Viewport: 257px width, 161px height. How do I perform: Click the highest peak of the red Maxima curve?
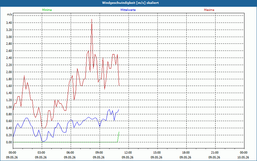coord(92,19)
